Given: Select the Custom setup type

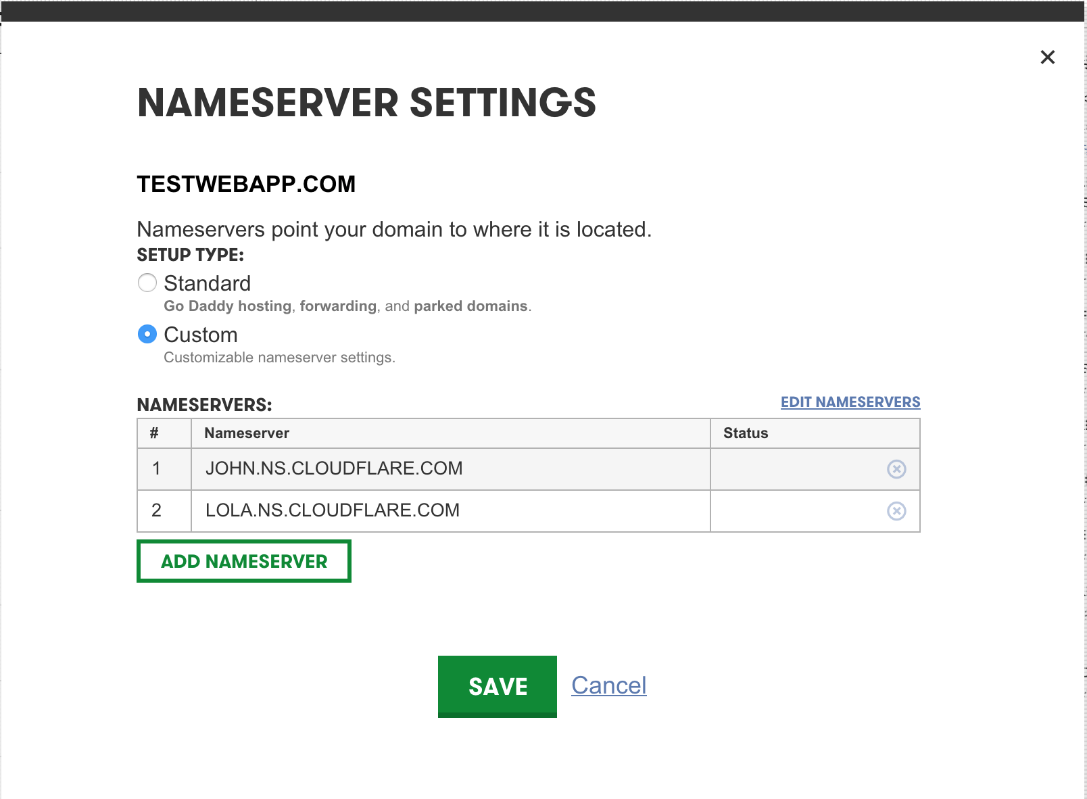Looking at the screenshot, I should click(x=147, y=335).
